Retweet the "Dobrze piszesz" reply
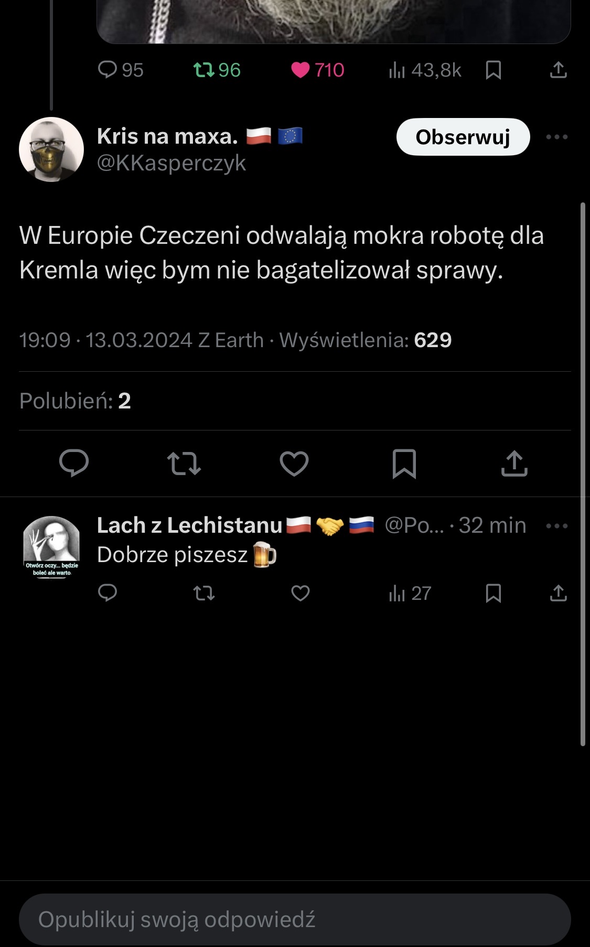Image resolution: width=590 pixels, height=947 pixels. 204,593
